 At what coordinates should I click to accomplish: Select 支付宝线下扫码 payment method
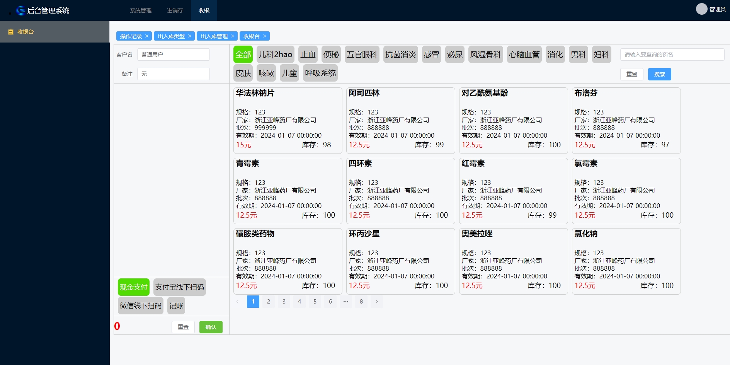[180, 287]
